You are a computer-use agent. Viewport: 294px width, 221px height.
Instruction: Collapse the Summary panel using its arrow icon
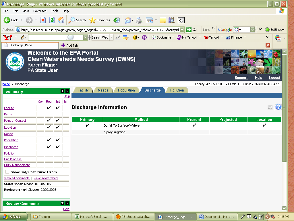pos(62,91)
